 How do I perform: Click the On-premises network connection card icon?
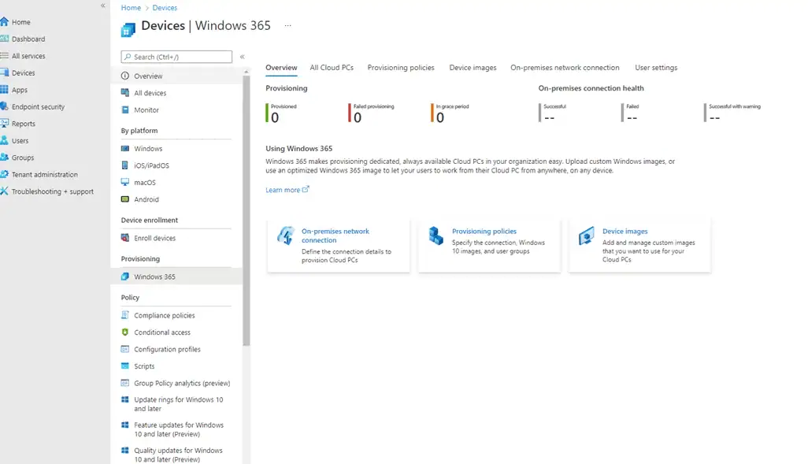pyautogui.click(x=286, y=236)
